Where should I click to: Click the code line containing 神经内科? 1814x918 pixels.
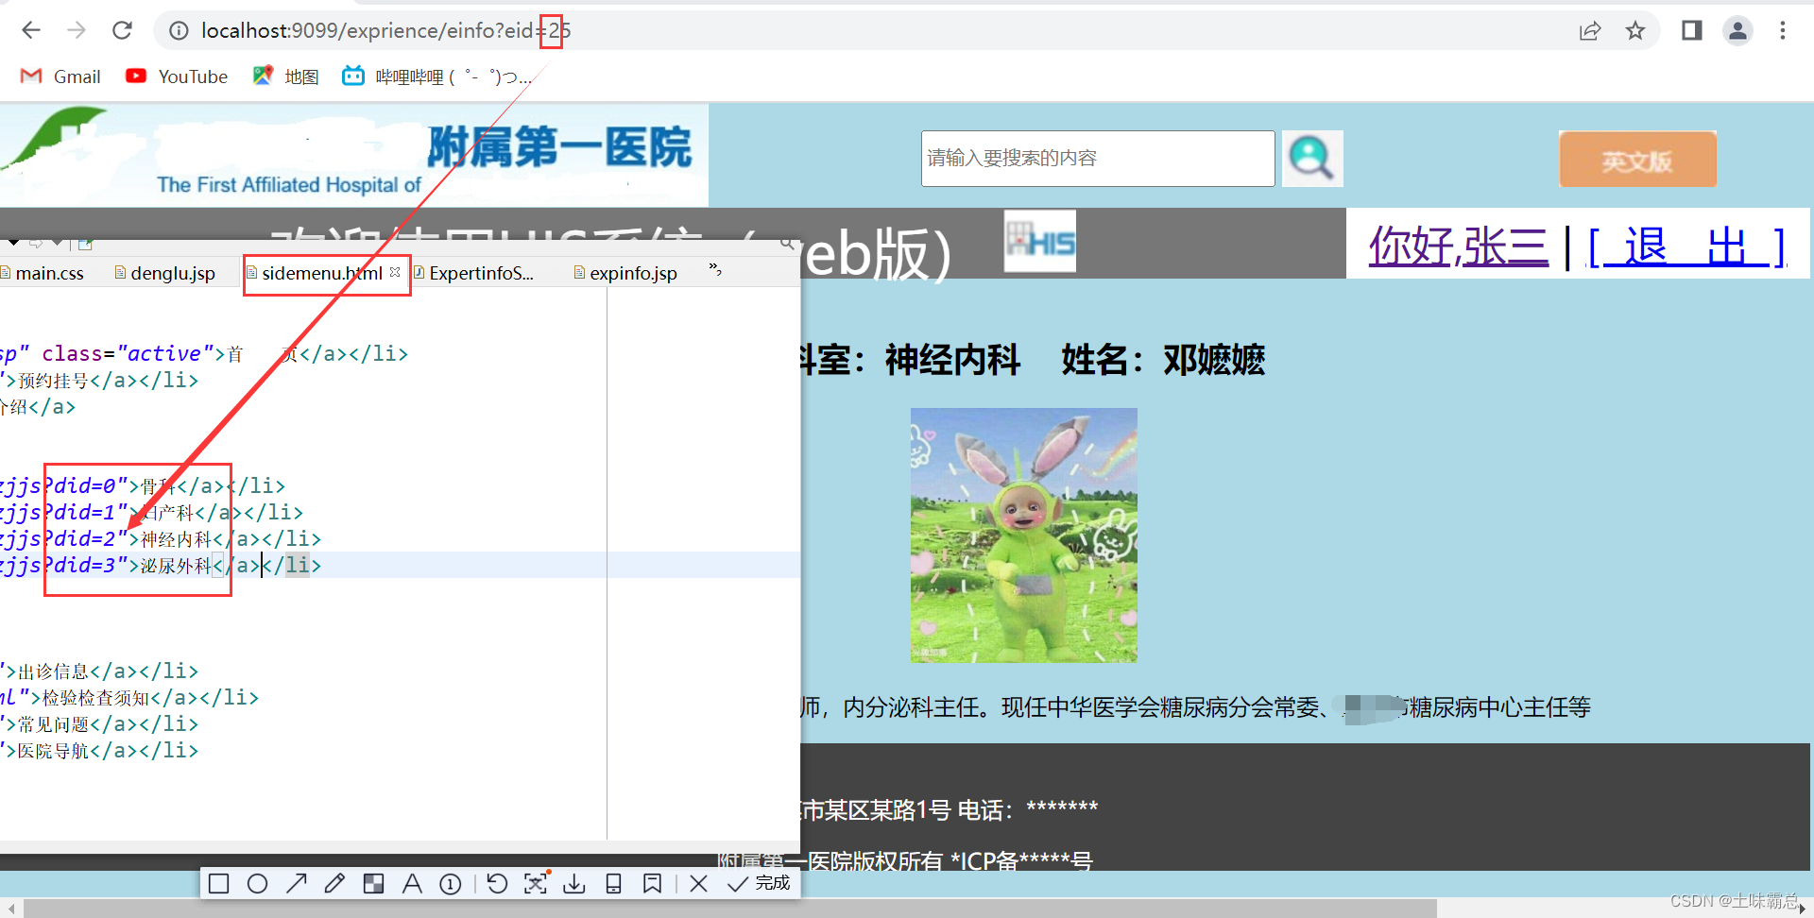[x=161, y=538]
